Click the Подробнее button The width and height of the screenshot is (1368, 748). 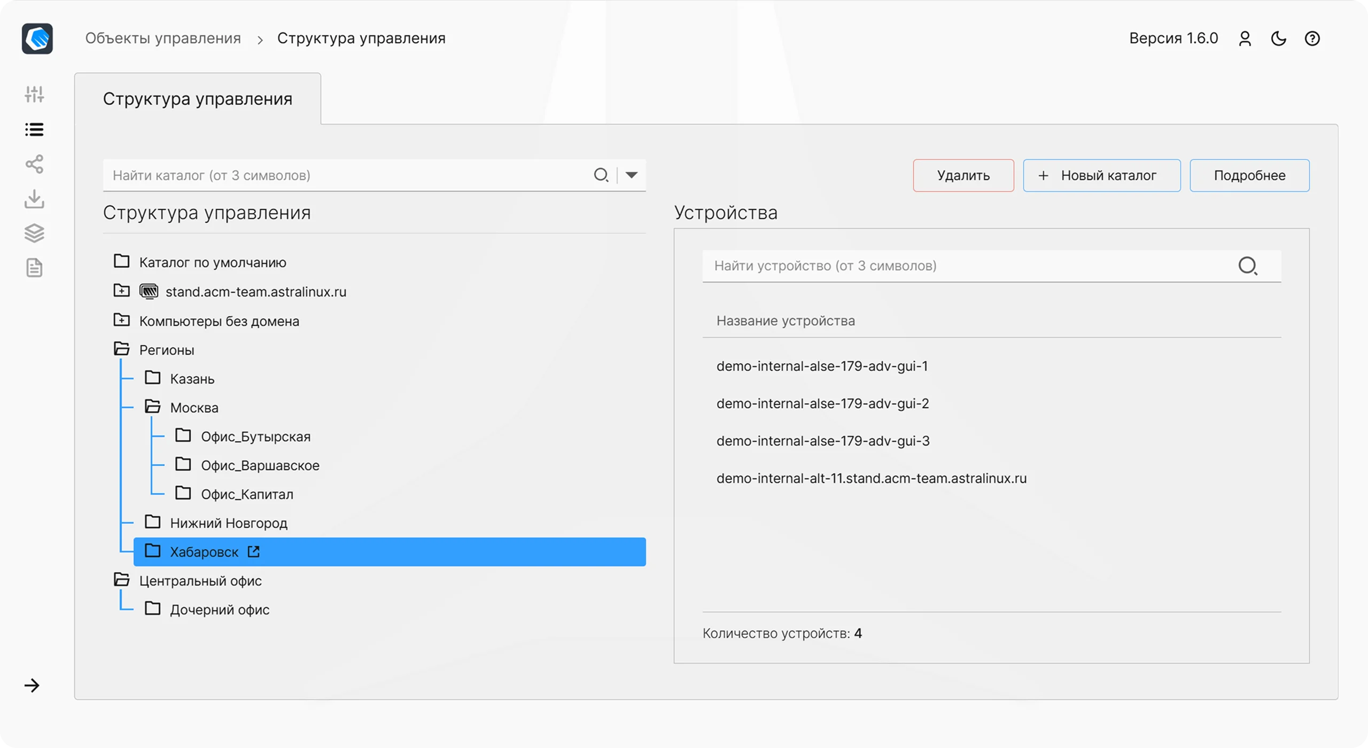point(1249,175)
